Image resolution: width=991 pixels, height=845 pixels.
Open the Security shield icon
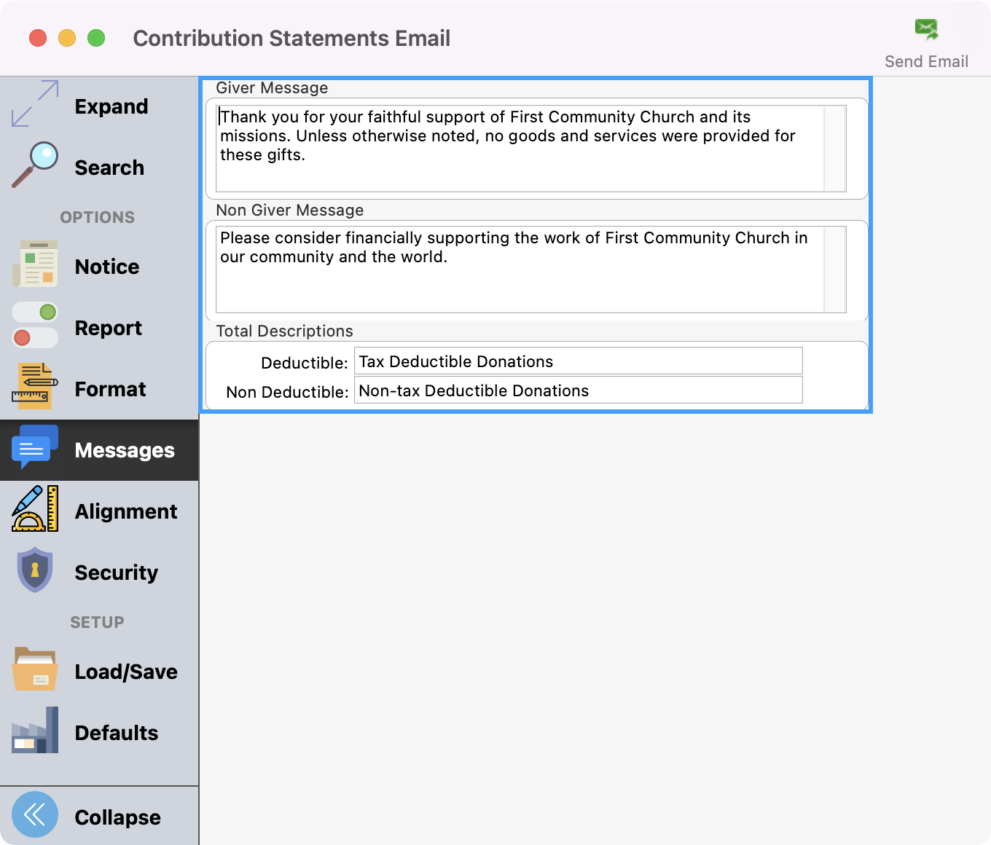tap(35, 570)
